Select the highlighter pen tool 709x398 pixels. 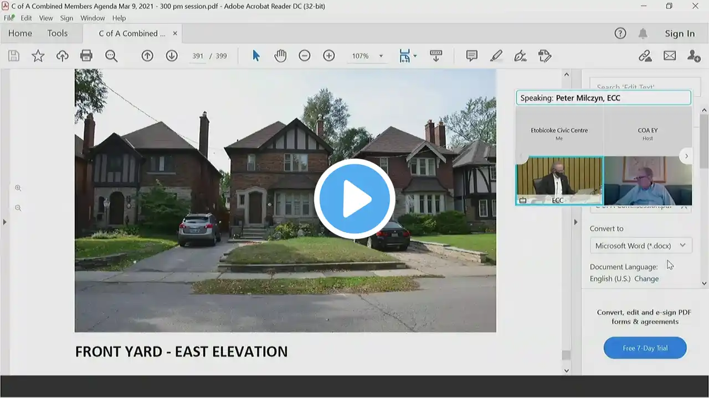496,56
